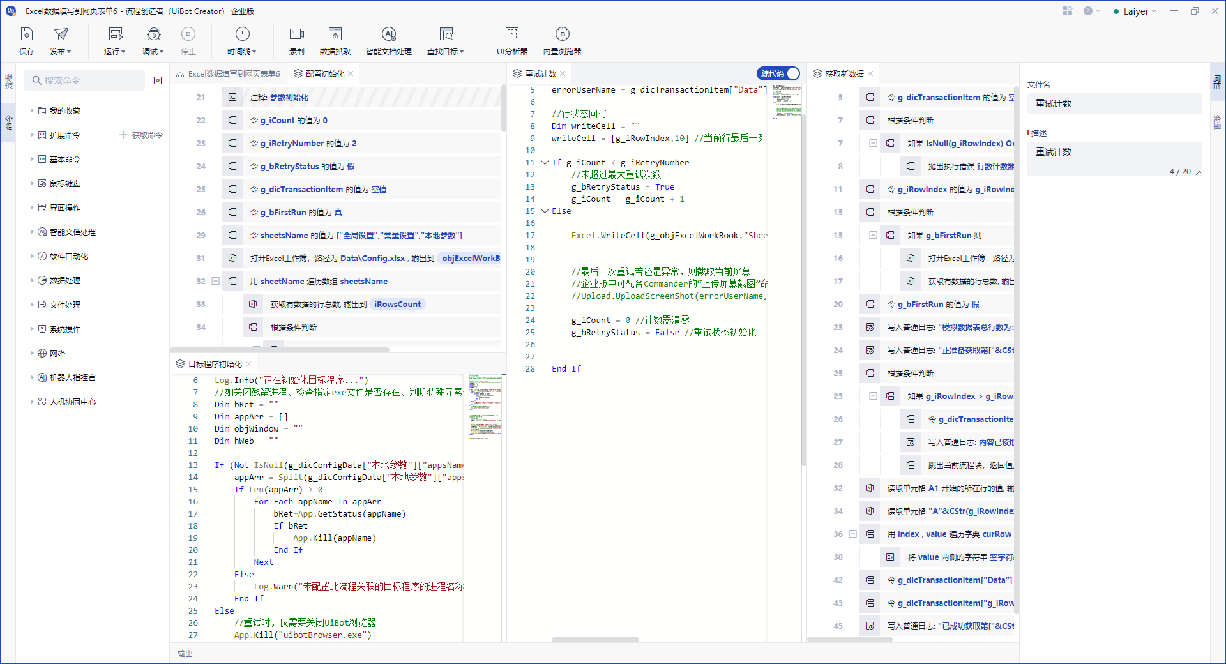This screenshot has width=1226, height=664.
Task: Click the 搜索命令 search field
Action: (x=85, y=80)
